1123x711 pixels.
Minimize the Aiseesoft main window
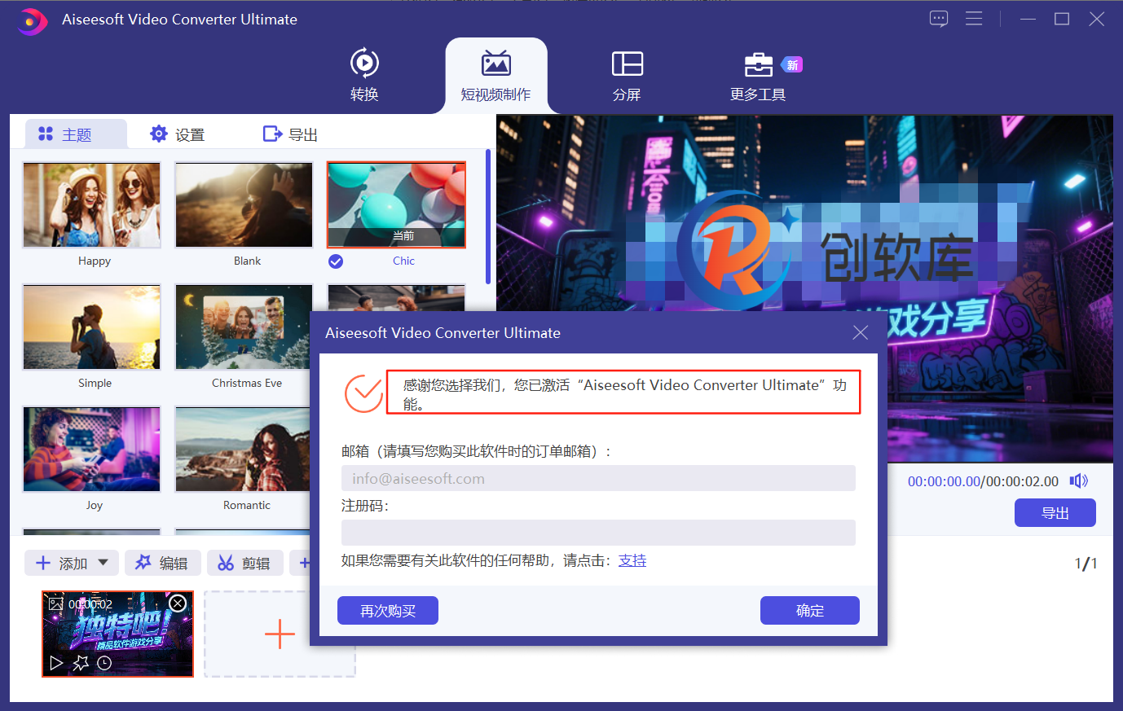(x=1028, y=19)
